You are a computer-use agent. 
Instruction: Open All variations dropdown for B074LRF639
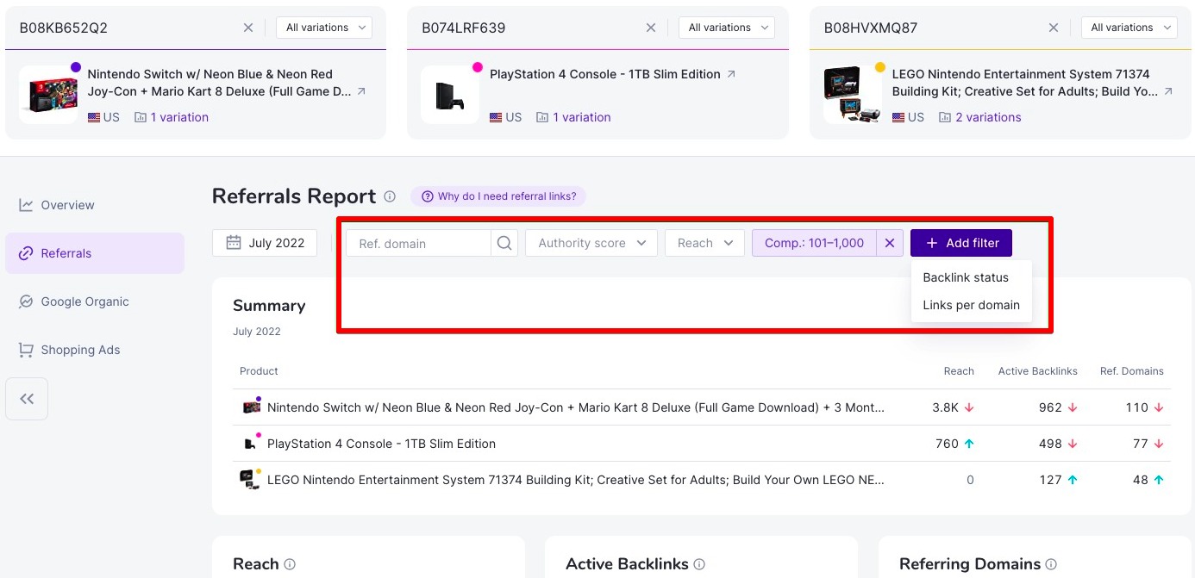[727, 28]
